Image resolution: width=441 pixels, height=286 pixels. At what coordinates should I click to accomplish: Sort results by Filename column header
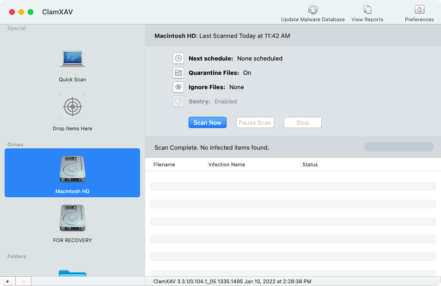point(165,164)
